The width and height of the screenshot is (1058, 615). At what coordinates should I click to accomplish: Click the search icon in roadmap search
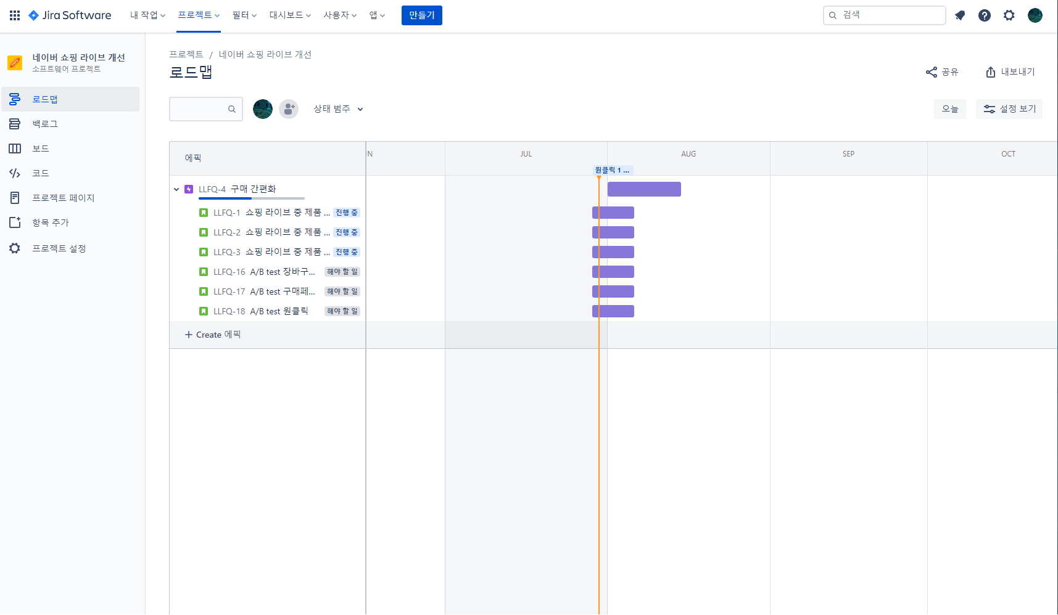[232, 109]
